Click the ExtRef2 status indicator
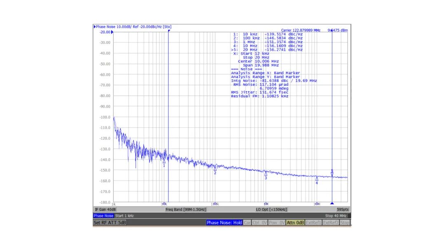 (330, 222)
